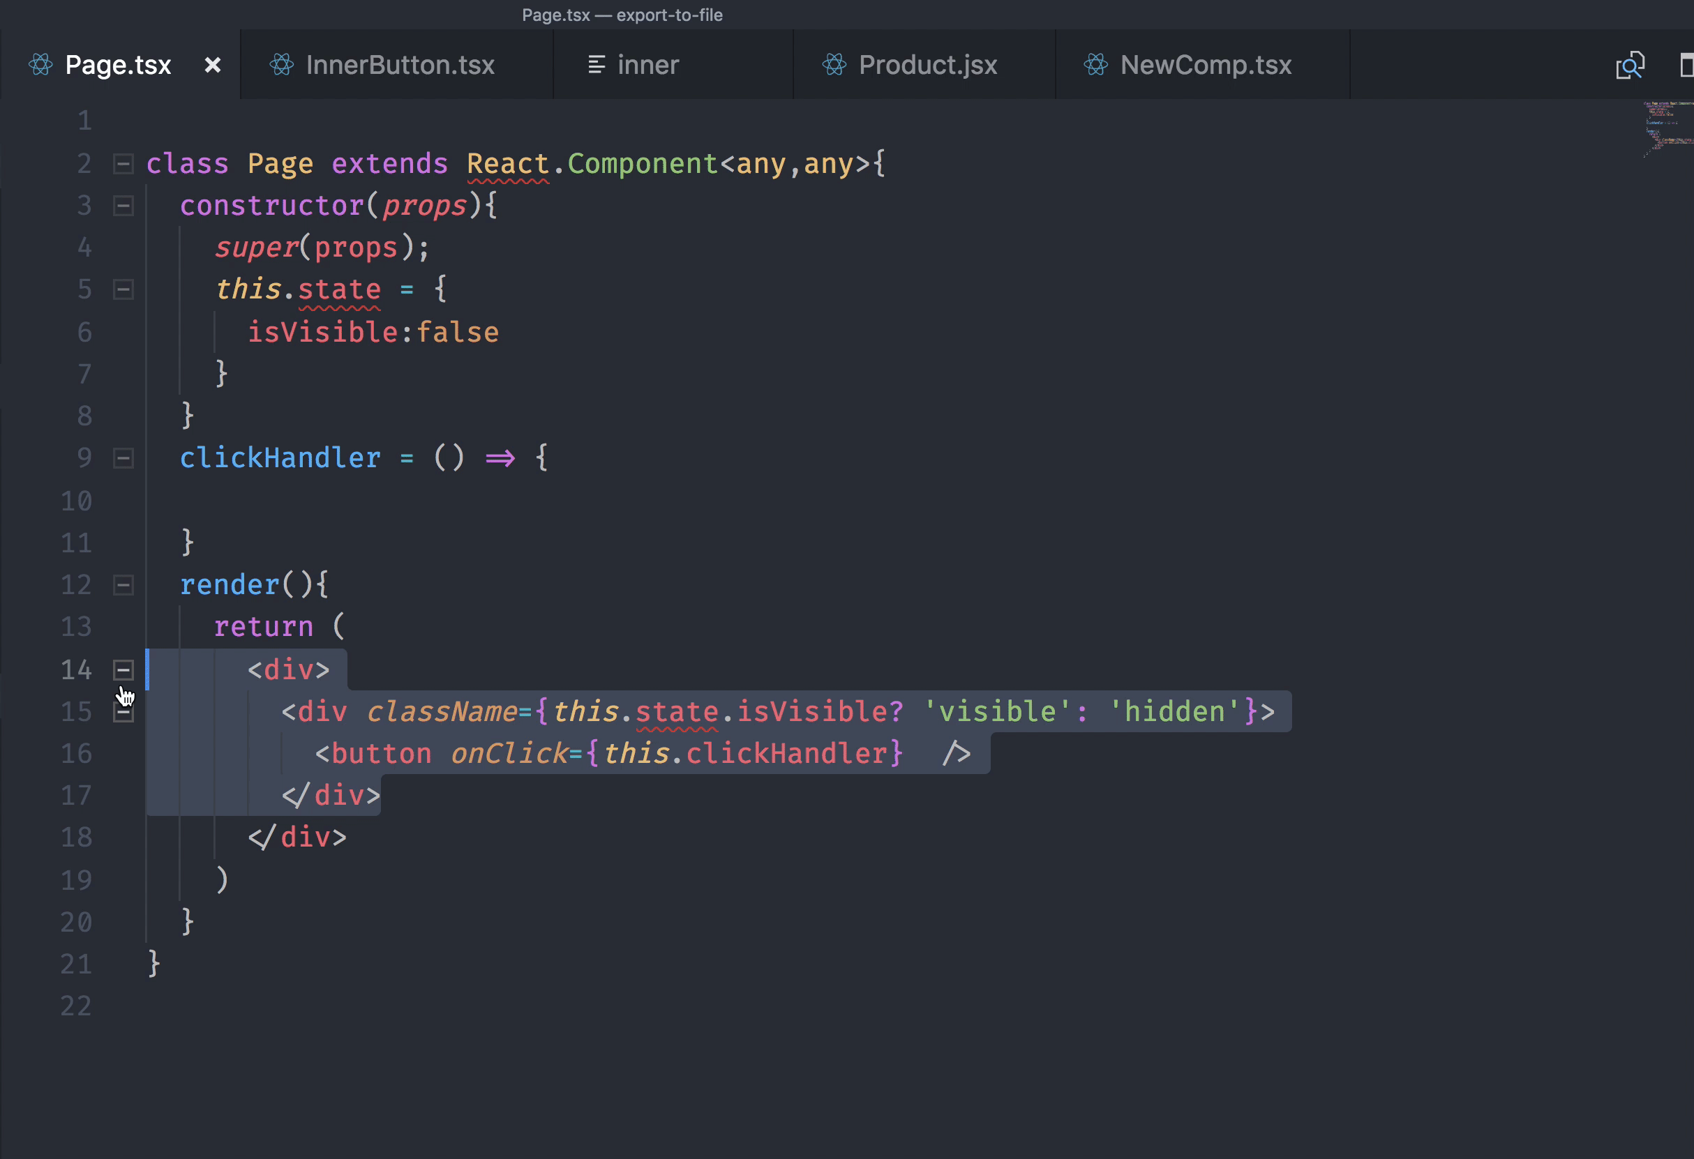Open the preview search icon at top right
Screen dimensions: 1694x1159
(x=1630, y=66)
